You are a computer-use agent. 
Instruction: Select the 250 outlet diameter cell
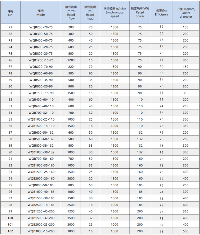coord(186,185)
